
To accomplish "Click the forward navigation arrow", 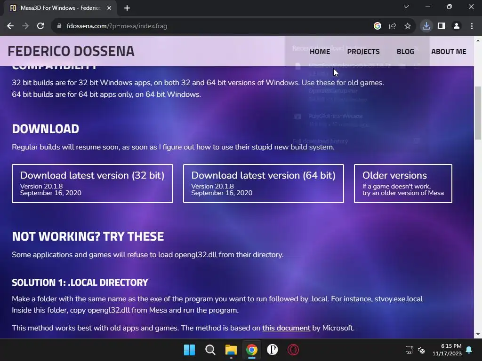I will point(25,26).
